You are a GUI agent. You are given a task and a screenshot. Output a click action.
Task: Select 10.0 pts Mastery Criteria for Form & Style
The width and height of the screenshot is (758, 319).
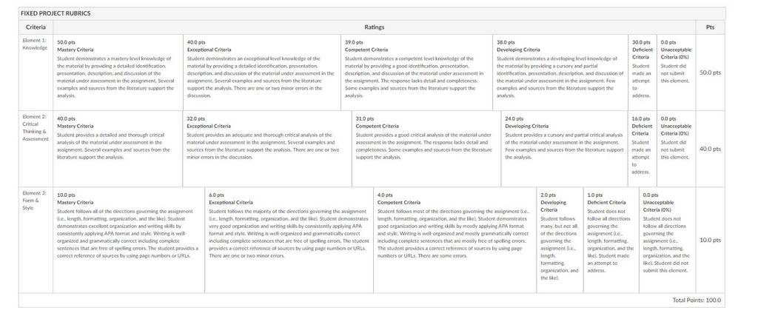pos(129,241)
